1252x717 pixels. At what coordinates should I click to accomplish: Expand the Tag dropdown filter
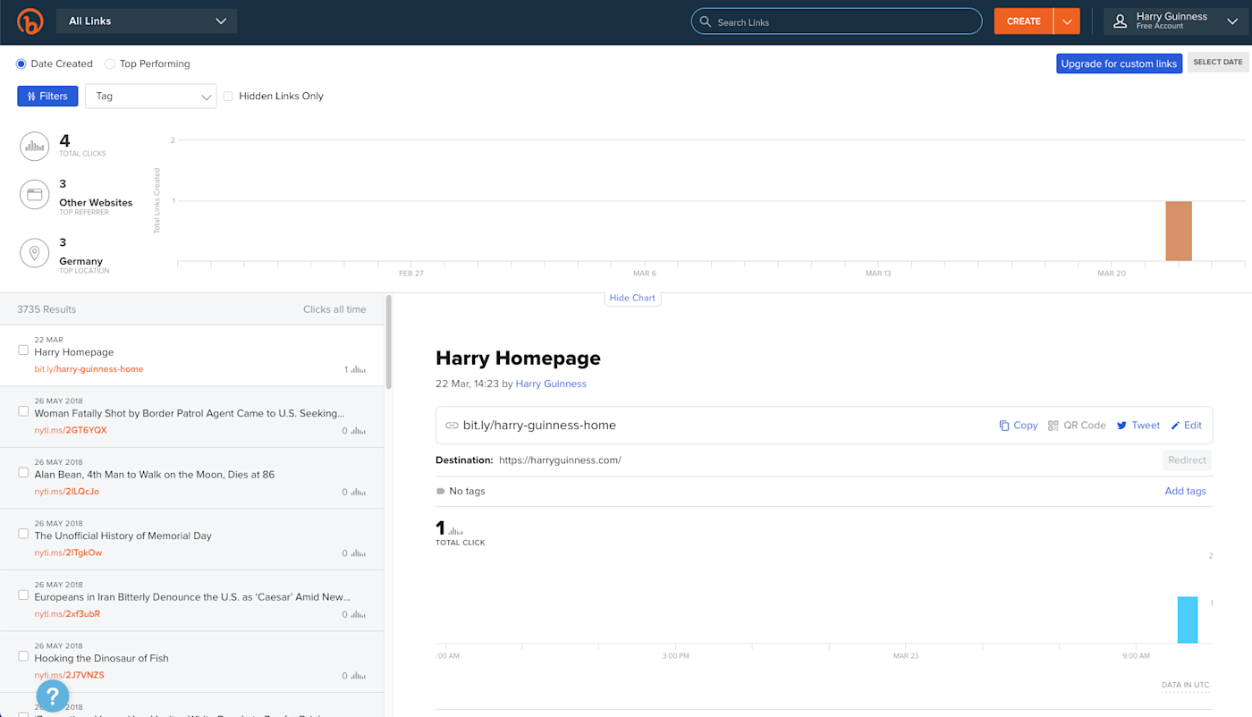click(x=150, y=97)
